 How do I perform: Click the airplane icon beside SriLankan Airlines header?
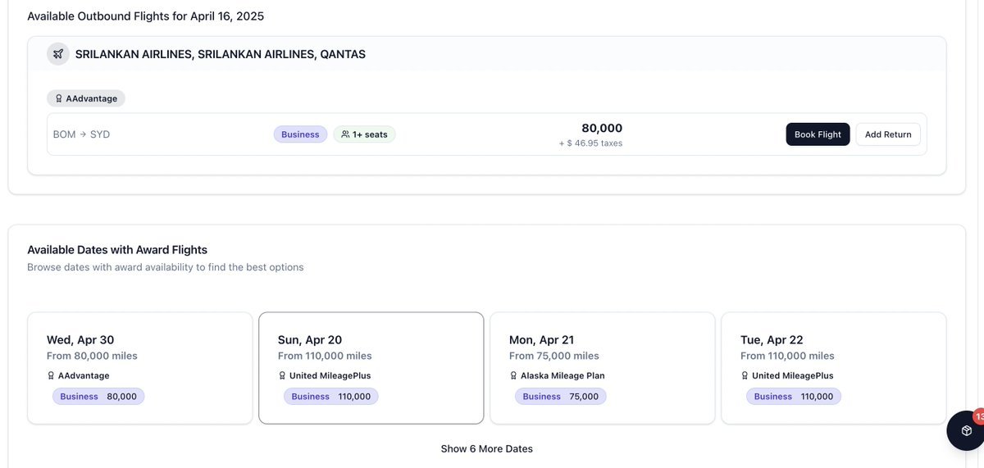coord(58,54)
